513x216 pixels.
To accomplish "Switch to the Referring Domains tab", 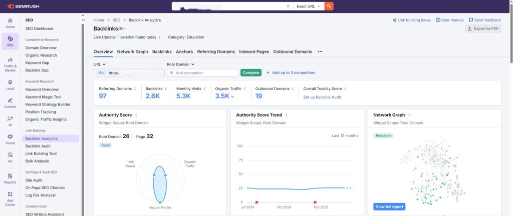I will click(x=215, y=51).
